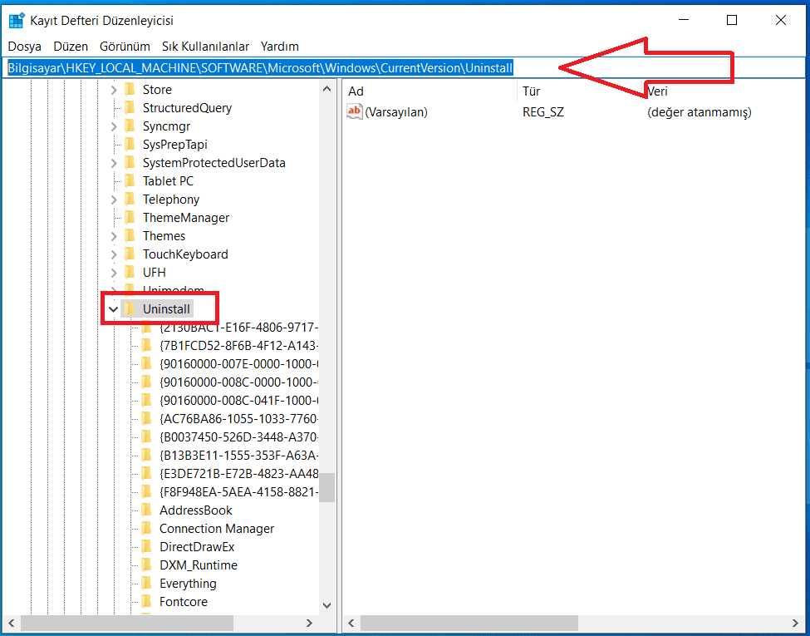
Task: Click the tree pane horizontal scrollbar thumb
Action: point(127,623)
